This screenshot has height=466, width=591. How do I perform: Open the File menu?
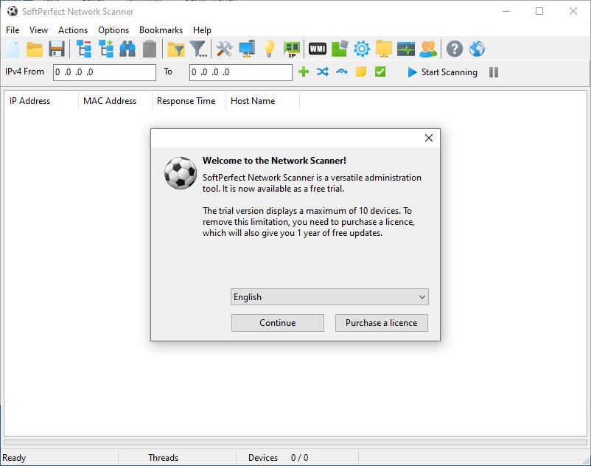point(13,30)
